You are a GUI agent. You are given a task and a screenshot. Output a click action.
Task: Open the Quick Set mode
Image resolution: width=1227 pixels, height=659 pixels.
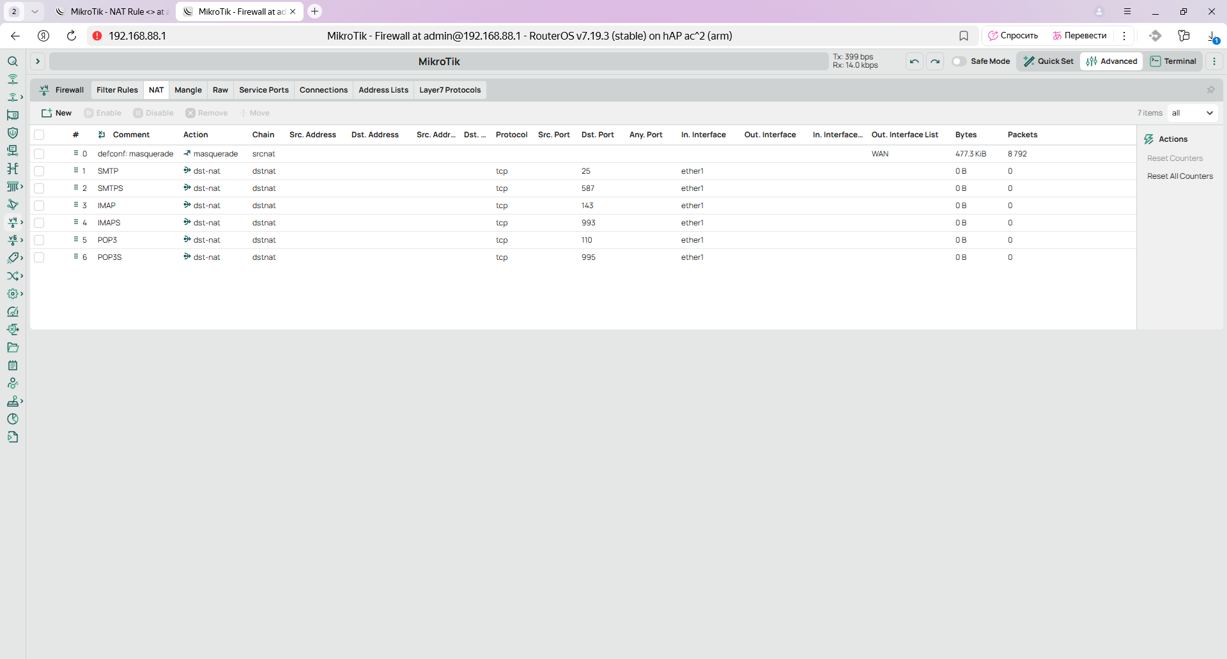1048,61
